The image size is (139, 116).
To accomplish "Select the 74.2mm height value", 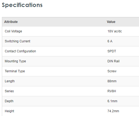I will click(113, 111).
